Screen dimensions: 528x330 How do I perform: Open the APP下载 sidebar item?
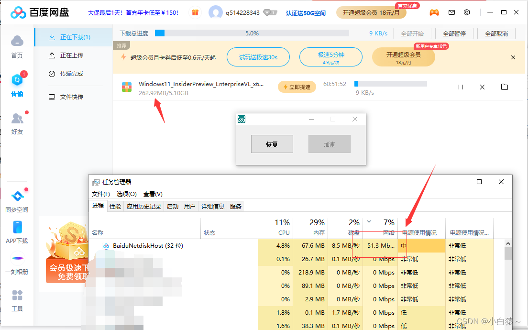tap(17, 232)
